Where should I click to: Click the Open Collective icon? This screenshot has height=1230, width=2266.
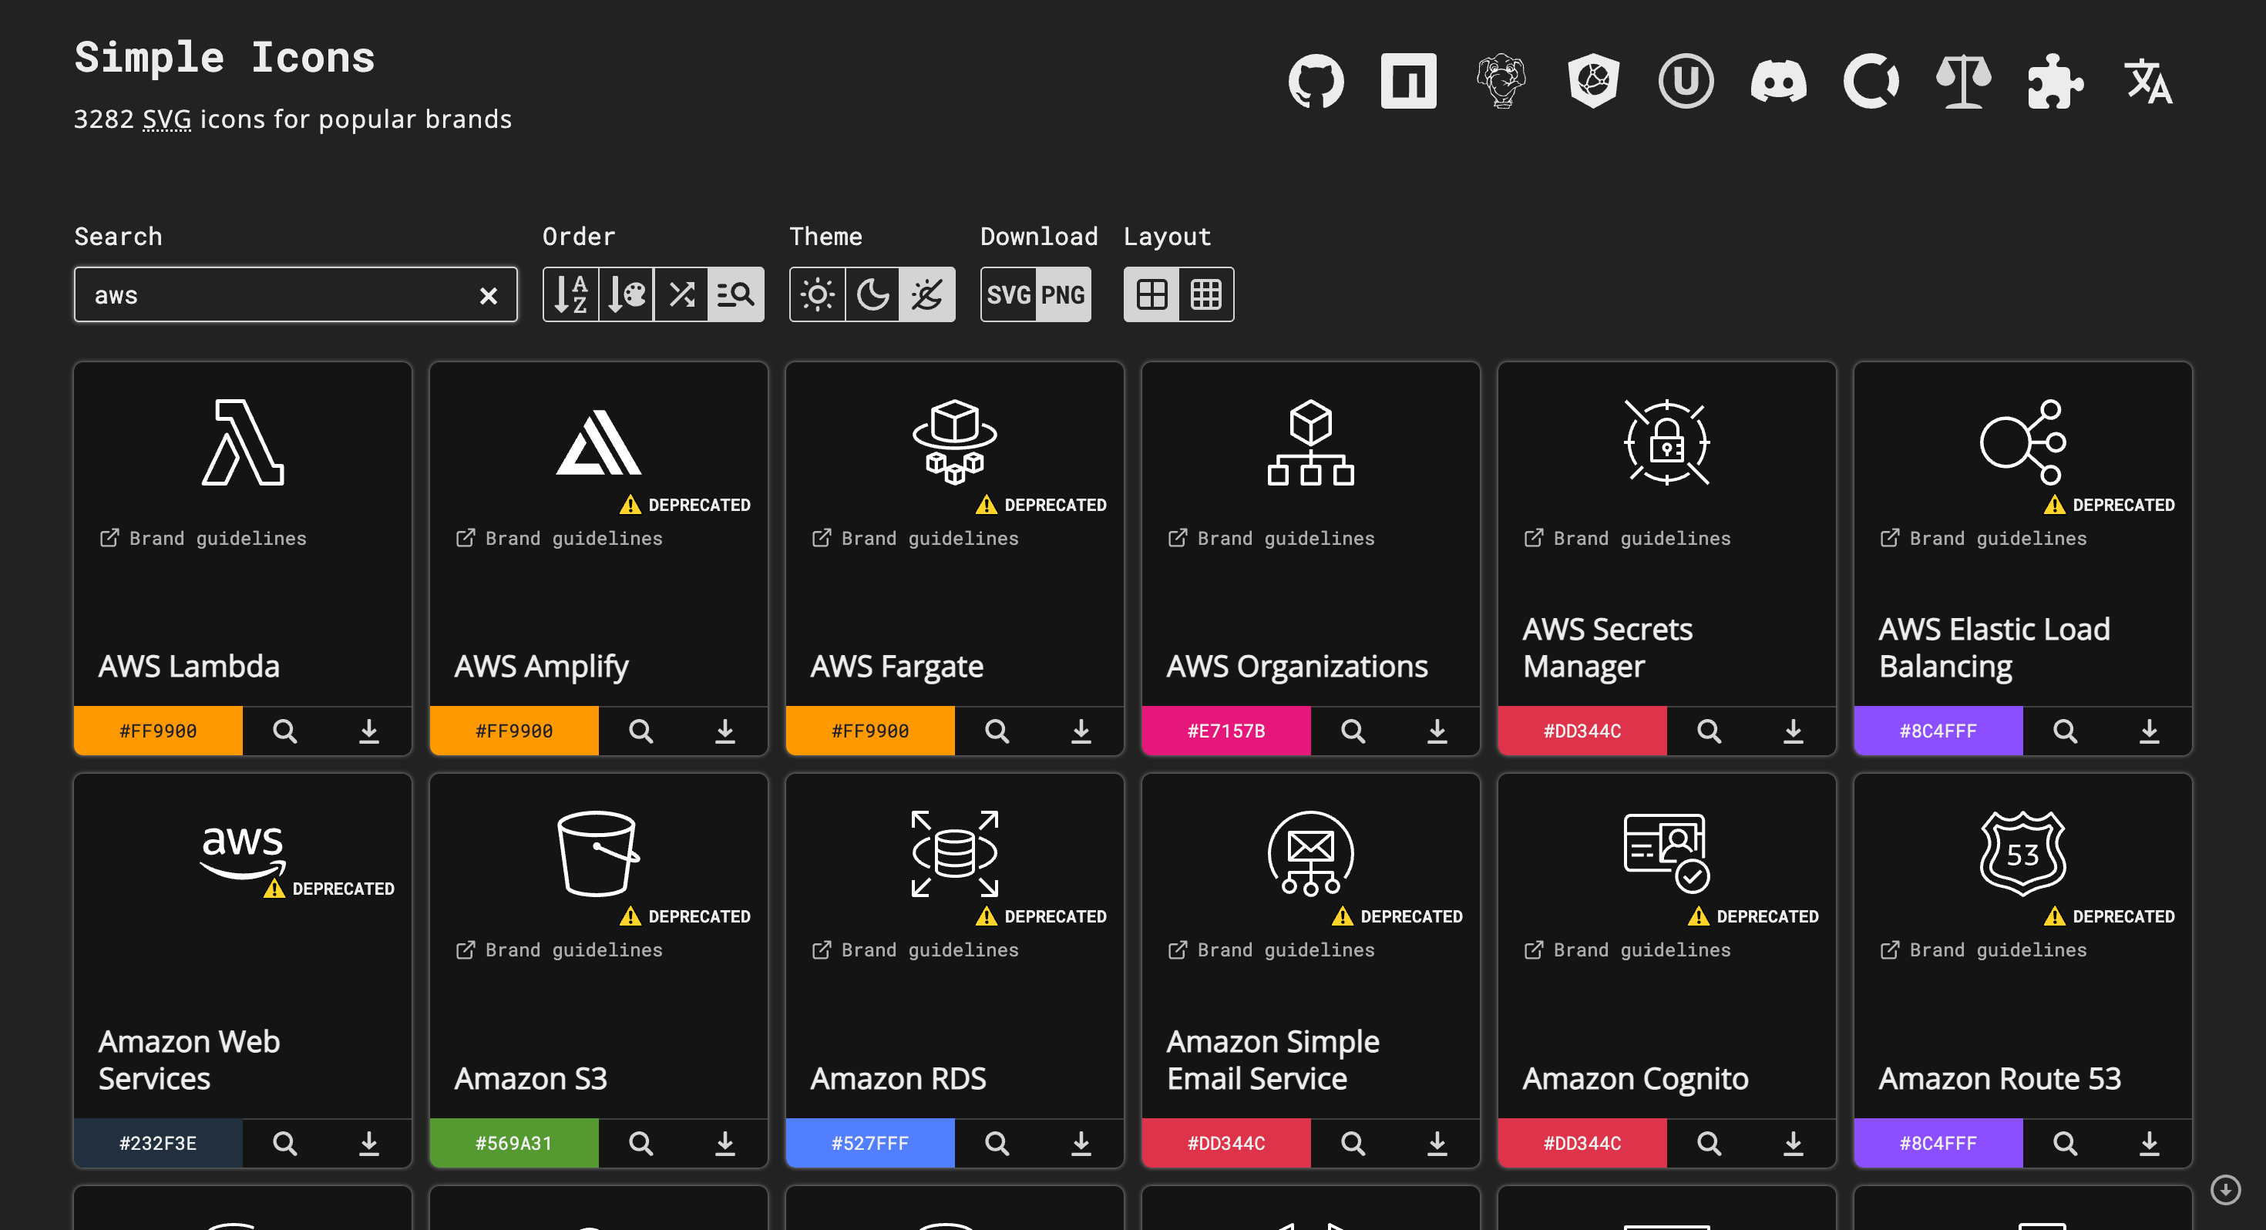(1872, 82)
